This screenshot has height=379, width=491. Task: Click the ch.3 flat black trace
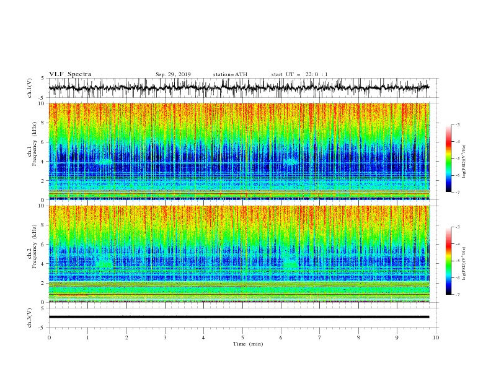point(239,317)
